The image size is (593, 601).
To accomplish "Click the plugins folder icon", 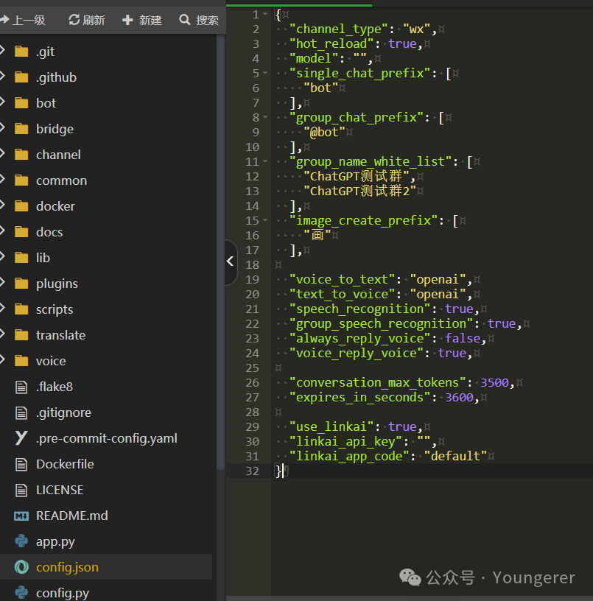I will point(21,284).
